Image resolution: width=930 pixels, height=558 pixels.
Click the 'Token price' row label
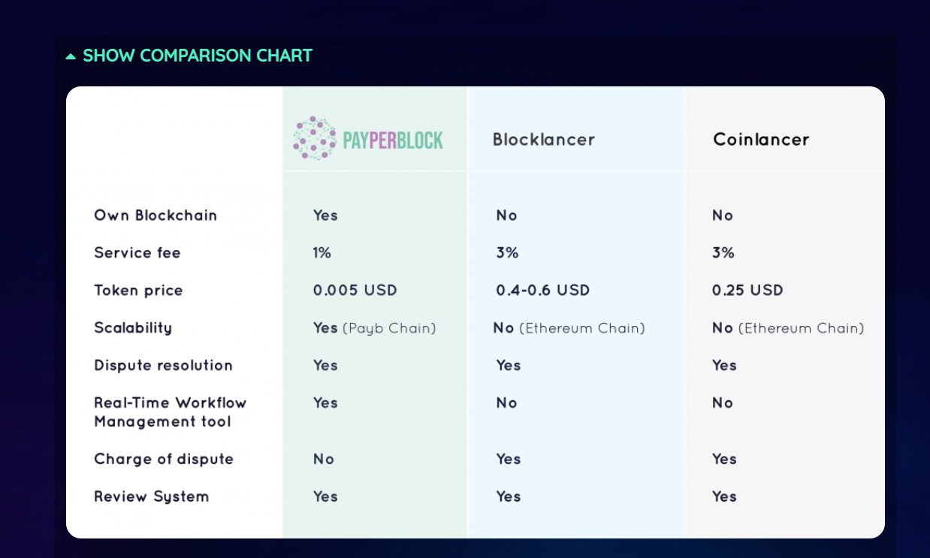(138, 291)
